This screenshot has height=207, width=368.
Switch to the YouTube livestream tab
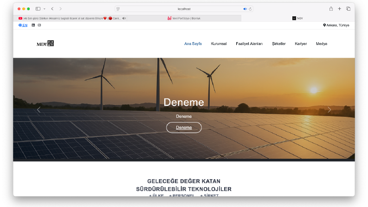(71, 18)
